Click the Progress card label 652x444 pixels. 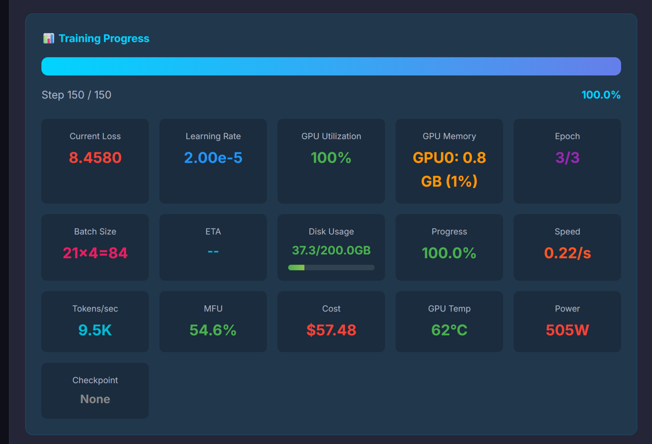click(x=449, y=231)
